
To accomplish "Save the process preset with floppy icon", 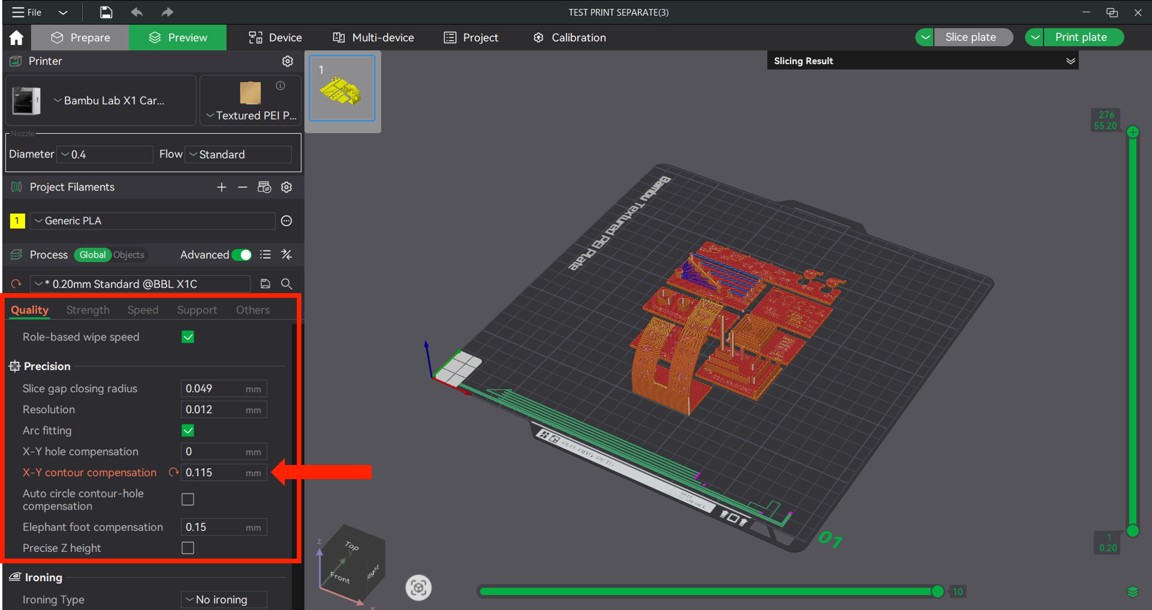I will (x=265, y=283).
